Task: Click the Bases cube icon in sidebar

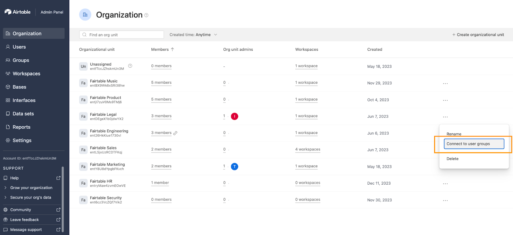Action: [8, 87]
